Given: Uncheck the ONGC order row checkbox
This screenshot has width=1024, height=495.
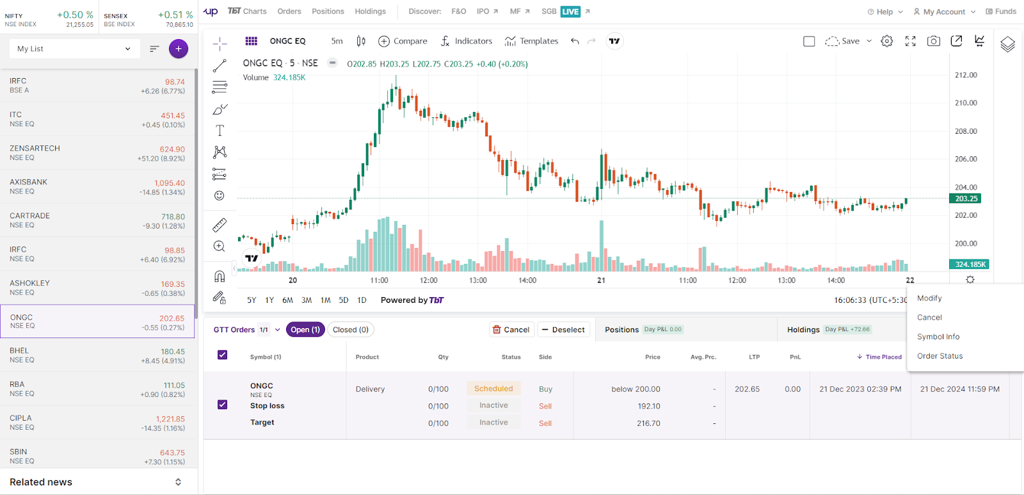Looking at the screenshot, I should [222, 405].
